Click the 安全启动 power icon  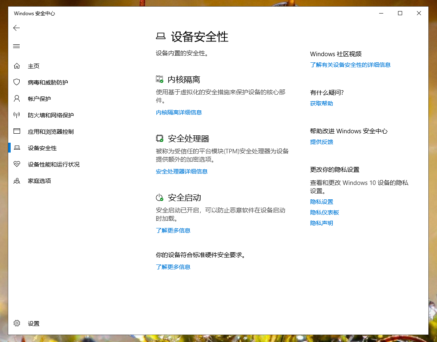160,198
